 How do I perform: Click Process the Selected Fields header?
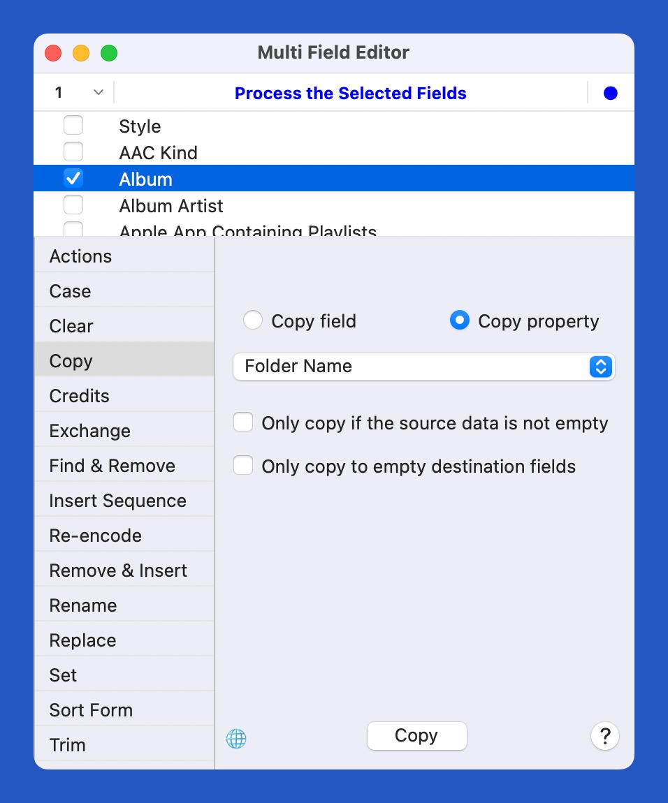point(350,94)
